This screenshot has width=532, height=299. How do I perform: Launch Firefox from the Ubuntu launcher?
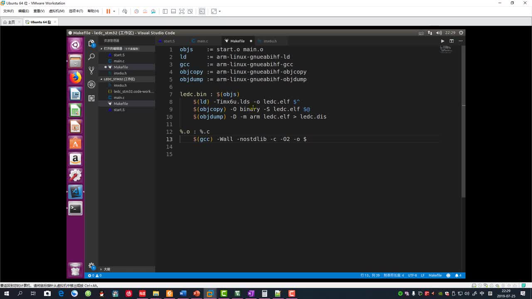[75, 78]
